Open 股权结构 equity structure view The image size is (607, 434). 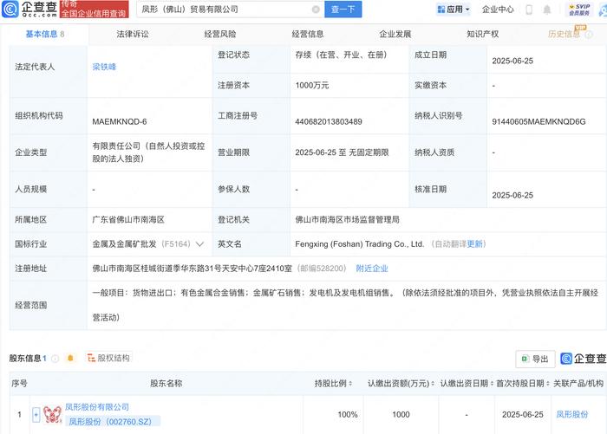(108, 358)
